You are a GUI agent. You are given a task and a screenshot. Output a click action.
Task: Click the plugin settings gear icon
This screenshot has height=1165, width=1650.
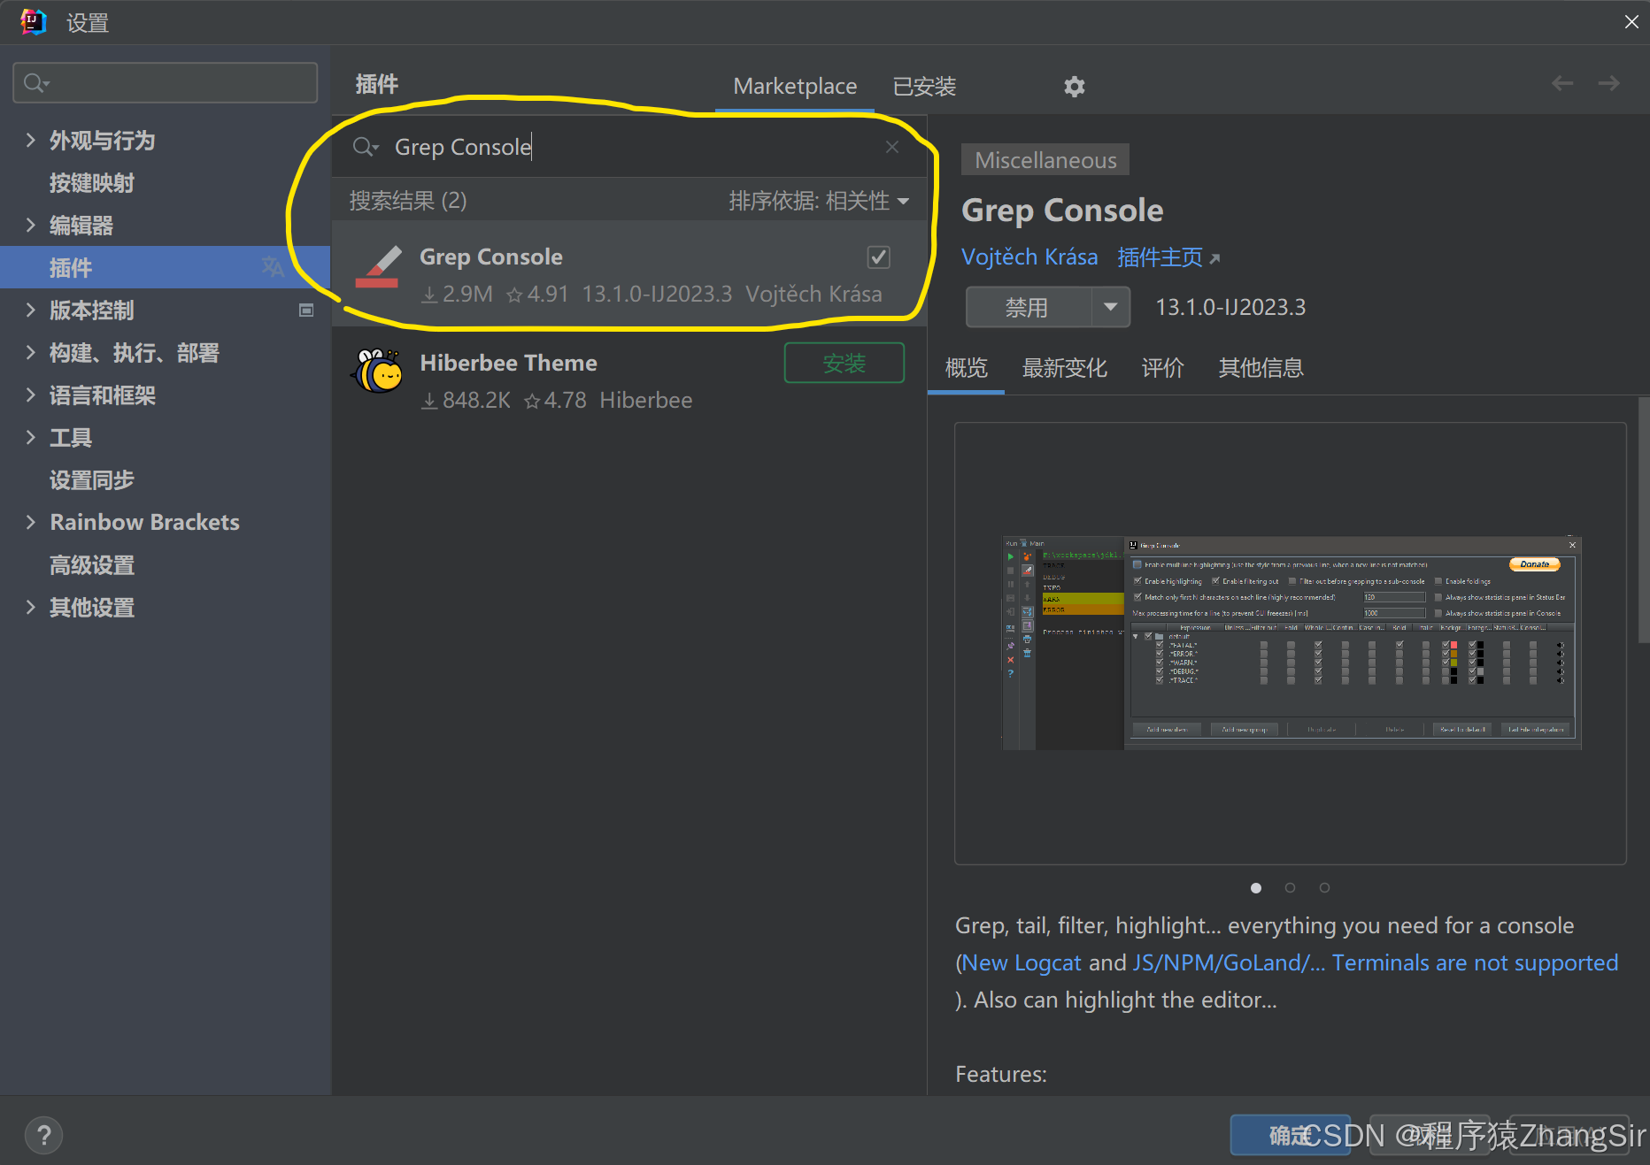(x=1074, y=86)
